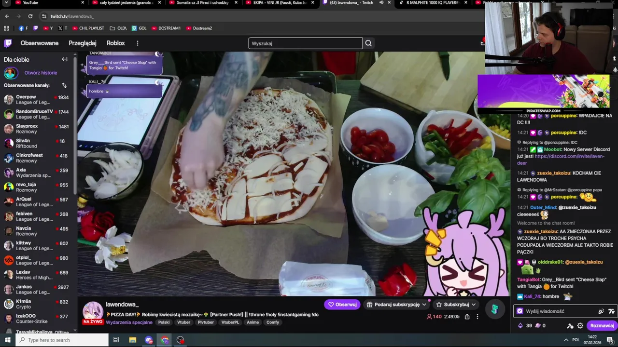This screenshot has height=347, width=618.
Task: Click the Comfy tag
Action: click(x=273, y=322)
